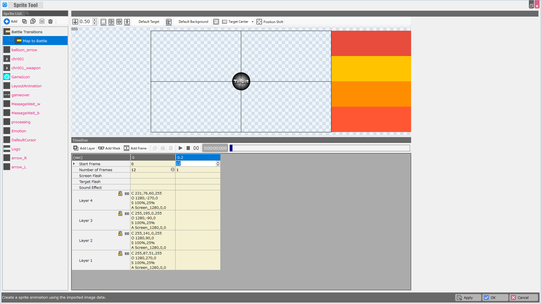Click the Default Target button

149,22
